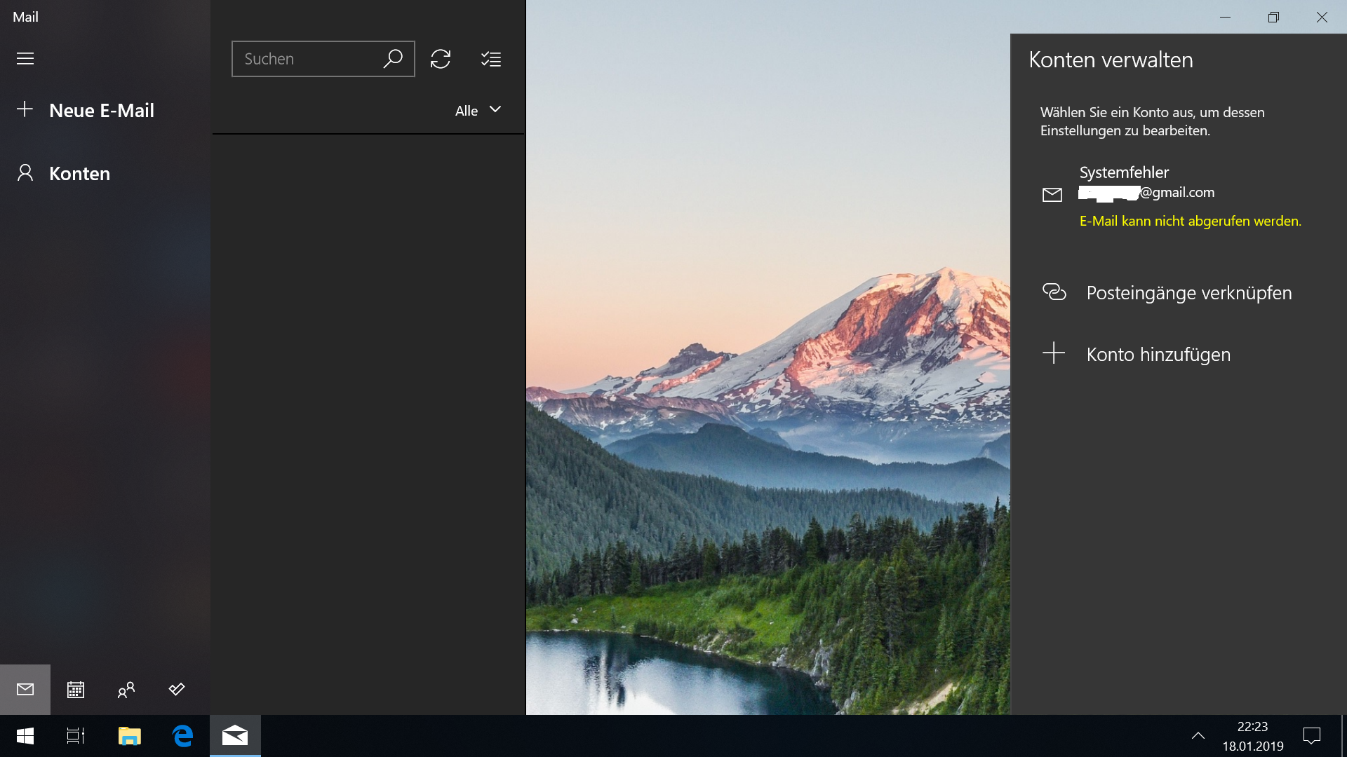This screenshot has width=1347, height=757.
Task: Select the Mail envelope bottom icon
Action: point(25,690)
